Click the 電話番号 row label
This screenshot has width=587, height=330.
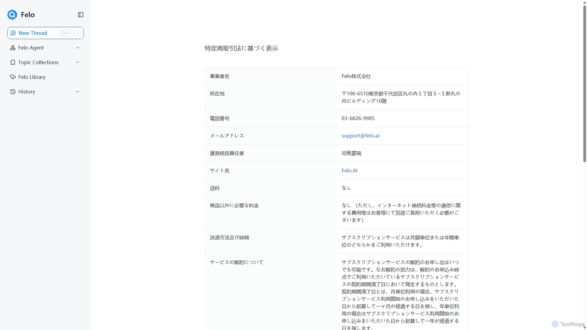point(220,118)
